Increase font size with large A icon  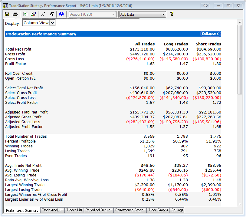click(x=51, y=14)
